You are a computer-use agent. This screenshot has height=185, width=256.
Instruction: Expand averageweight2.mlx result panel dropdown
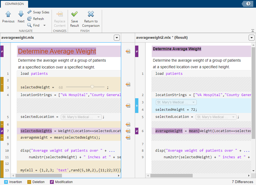[x=252, y=38]
